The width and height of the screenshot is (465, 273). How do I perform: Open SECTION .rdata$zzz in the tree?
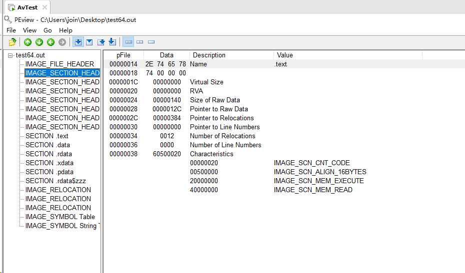pyautogui.click(x=56, y=181)
